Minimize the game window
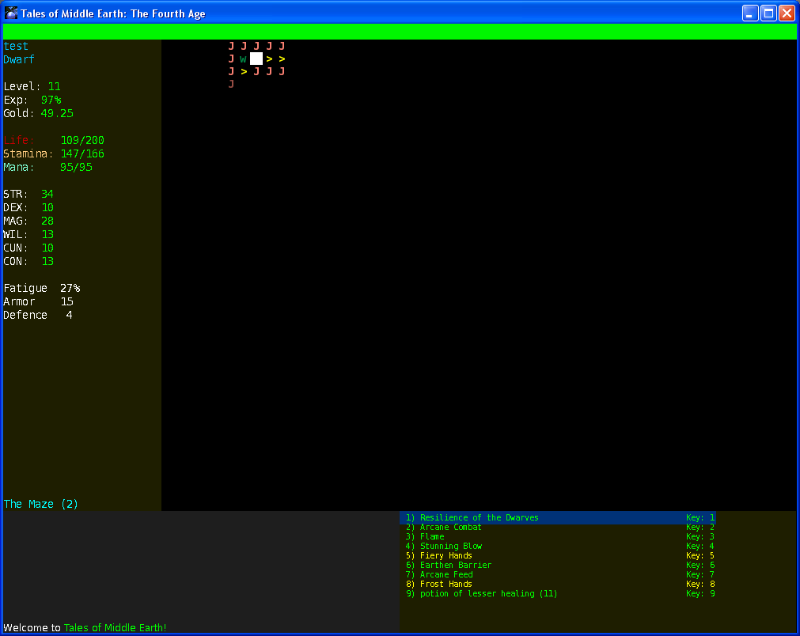Screen dimensions: 800x636 click(x=750, y=13)
